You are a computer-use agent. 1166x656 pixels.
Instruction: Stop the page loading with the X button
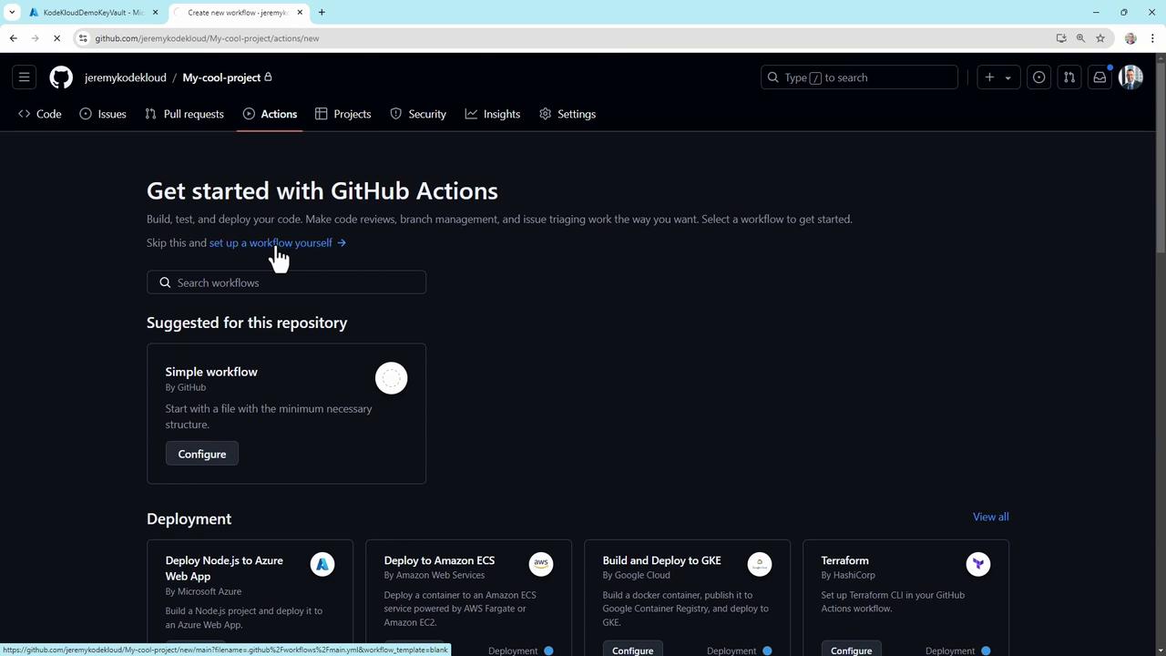pos(56,38)
